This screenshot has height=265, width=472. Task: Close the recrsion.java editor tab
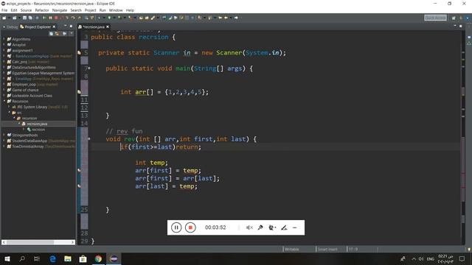[108, 26]
